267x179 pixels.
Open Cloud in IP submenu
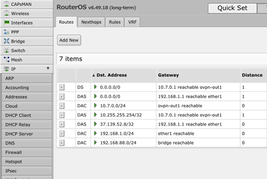coord(27,106)
